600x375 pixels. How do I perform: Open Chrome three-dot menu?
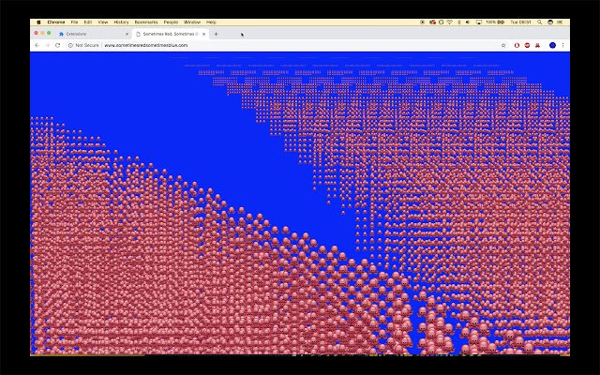click(562, 45)
